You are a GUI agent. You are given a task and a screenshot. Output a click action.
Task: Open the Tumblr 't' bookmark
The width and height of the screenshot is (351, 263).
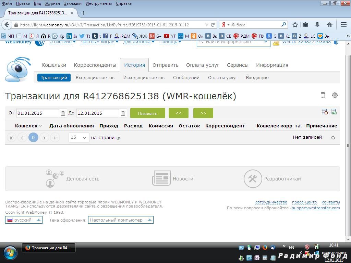(x=96, y=36)
